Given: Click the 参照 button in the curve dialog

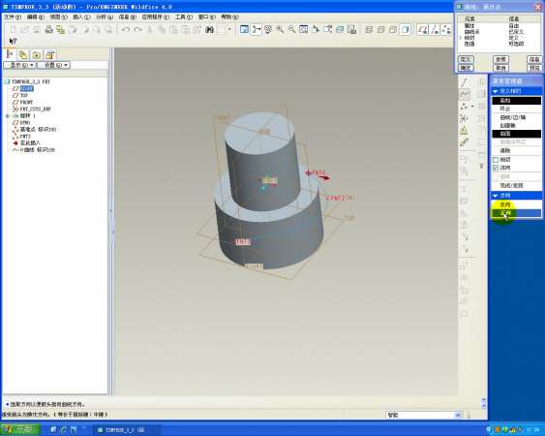Looking at the screenshot, I should [500, 59].
